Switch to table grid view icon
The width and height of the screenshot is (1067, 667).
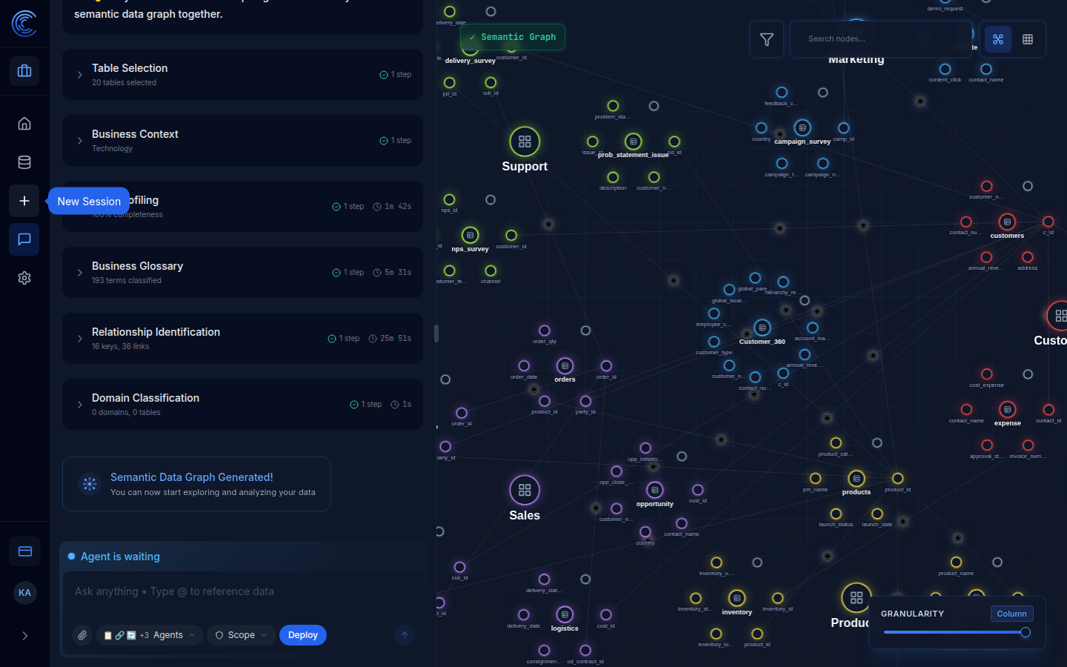click(x=1028, y=39)
